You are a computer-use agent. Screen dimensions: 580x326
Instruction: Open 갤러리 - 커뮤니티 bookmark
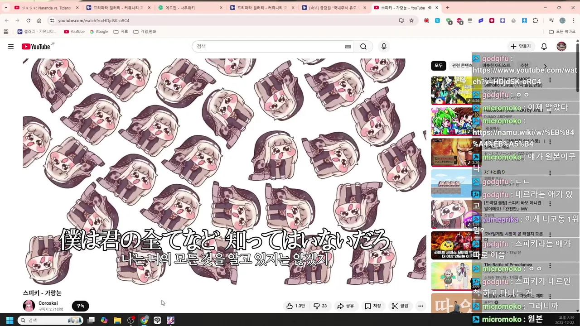[x=37, y=32]
